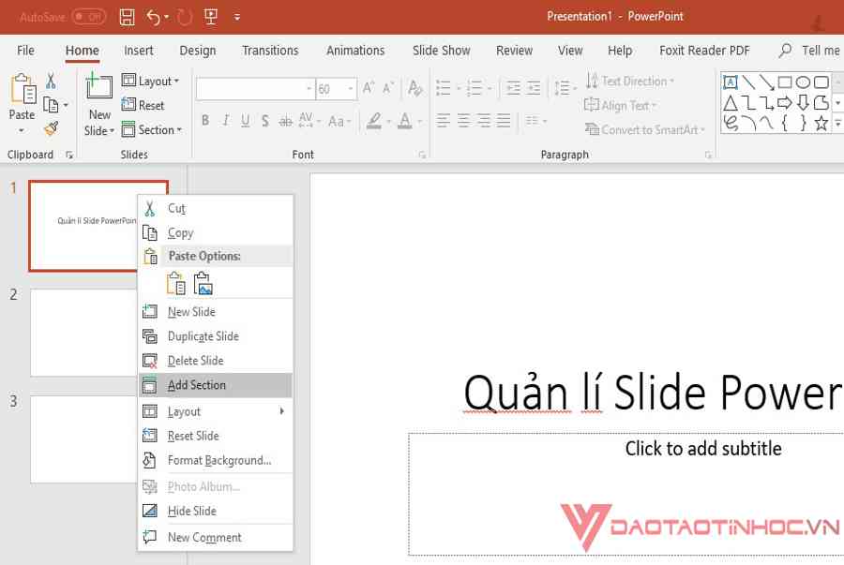Click the Reset button in Slides group

(x=143, y=105)
